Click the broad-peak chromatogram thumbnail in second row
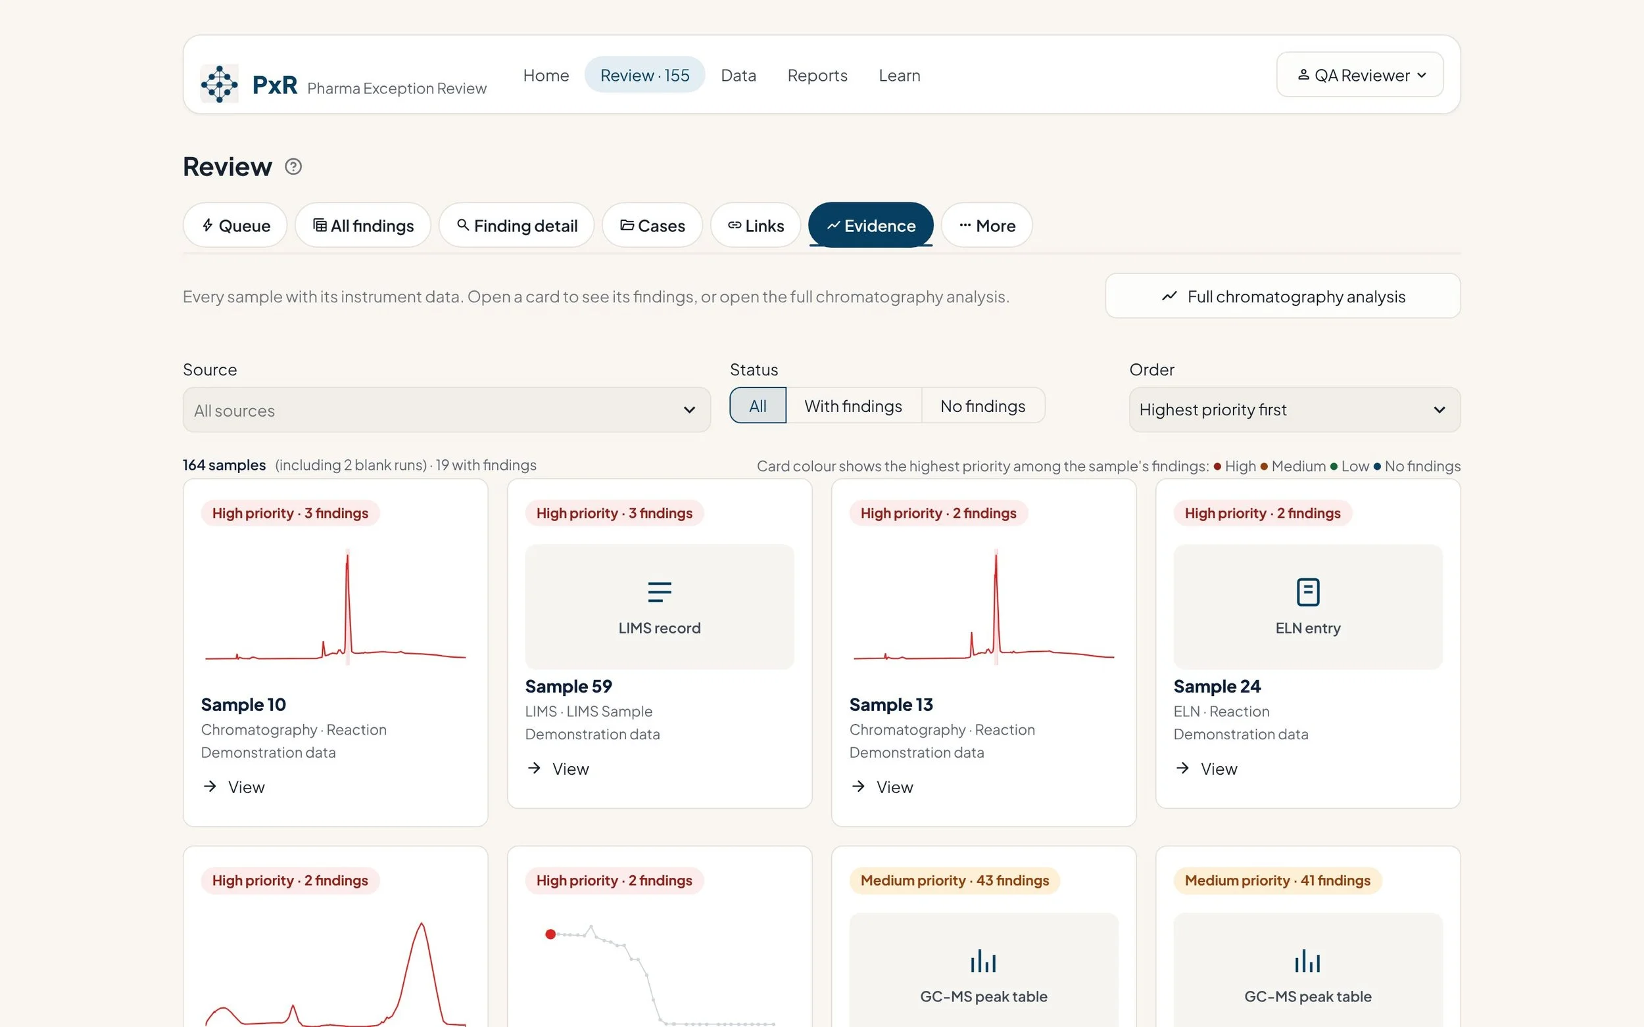The width and height of the screenshot is (1644, 1027). point(335,970)
